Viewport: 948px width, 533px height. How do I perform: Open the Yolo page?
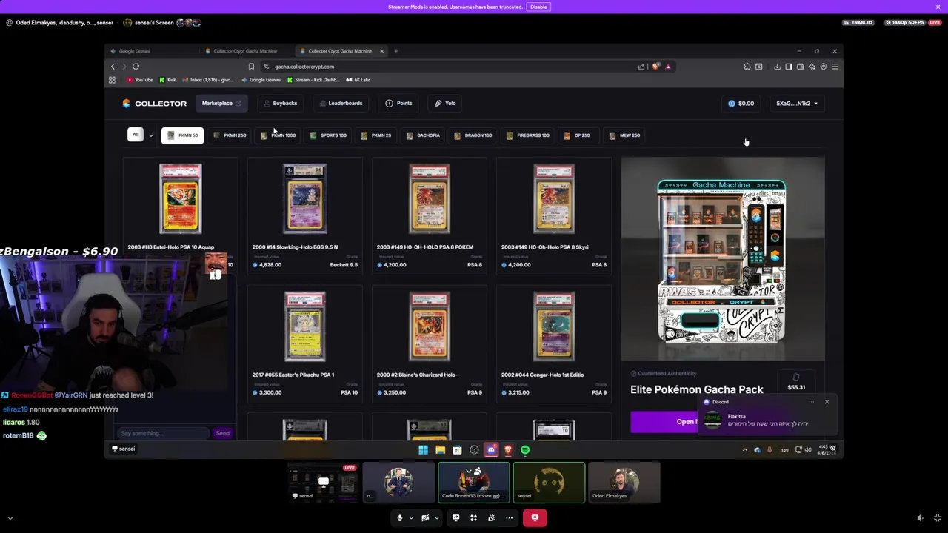(x=445, y=104)
